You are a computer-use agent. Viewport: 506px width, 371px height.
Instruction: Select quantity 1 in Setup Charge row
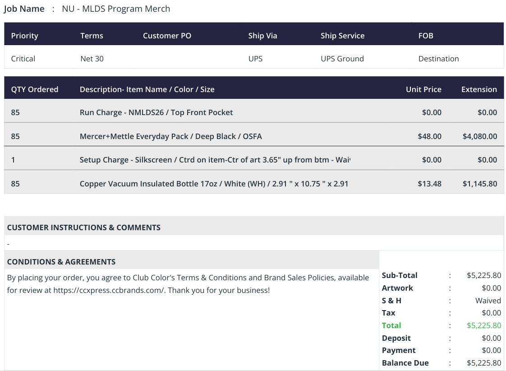[x=13, y=160]
